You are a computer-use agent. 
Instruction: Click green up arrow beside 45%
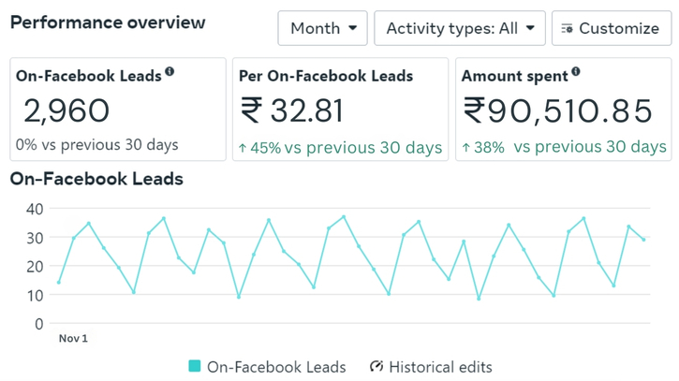click(x=243, y=148)
